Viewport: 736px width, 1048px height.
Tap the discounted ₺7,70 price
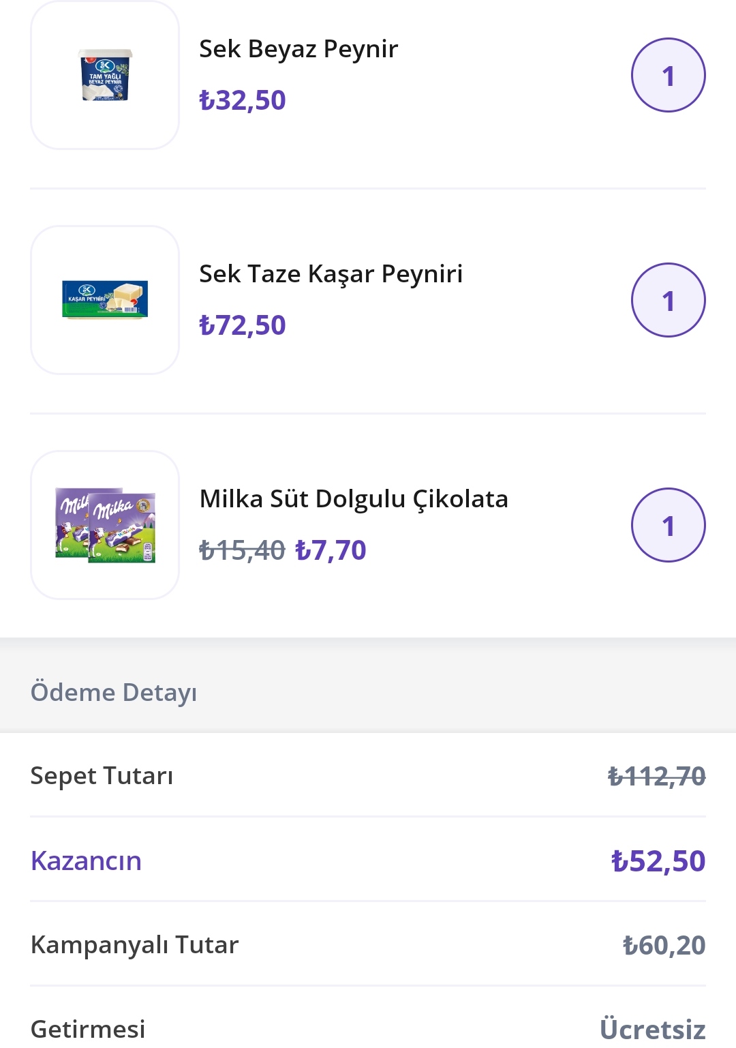(331, 550)
